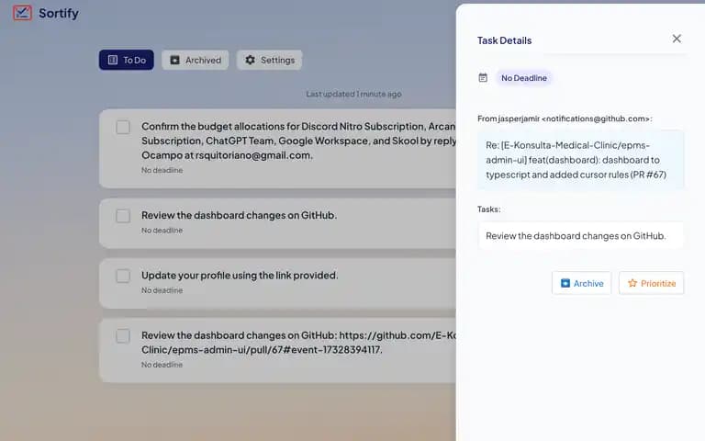
Task: Click the sender line 'From jasperjamir'
Action: point(565,119)
